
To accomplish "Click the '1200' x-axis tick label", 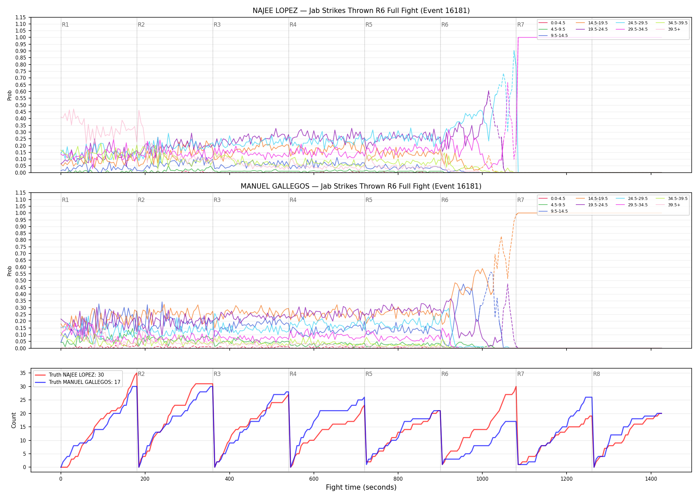I will [x=567, y=479].
